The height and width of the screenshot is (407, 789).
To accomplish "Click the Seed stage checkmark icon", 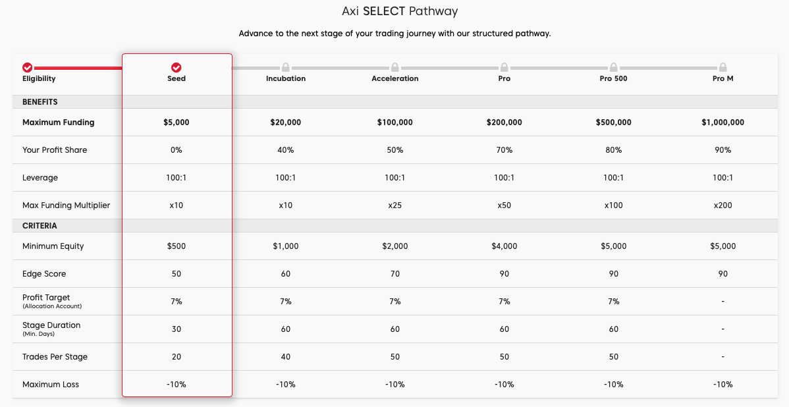I will 177,67.
